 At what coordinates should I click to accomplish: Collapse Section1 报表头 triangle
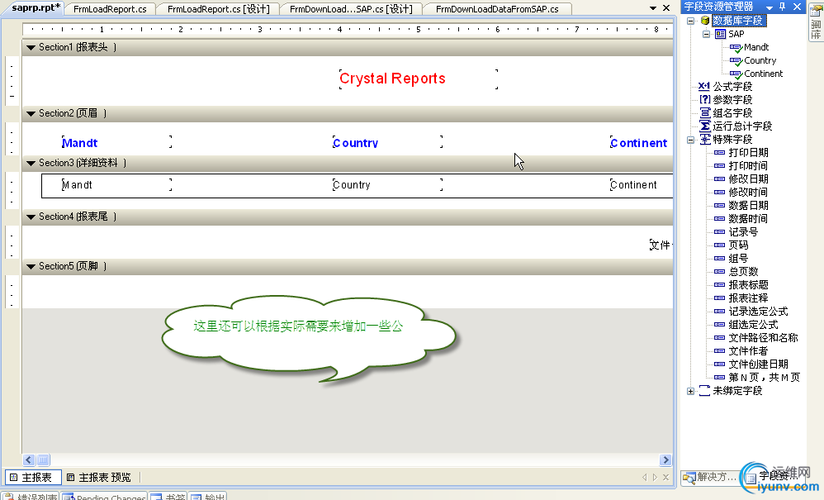point(31,47)
